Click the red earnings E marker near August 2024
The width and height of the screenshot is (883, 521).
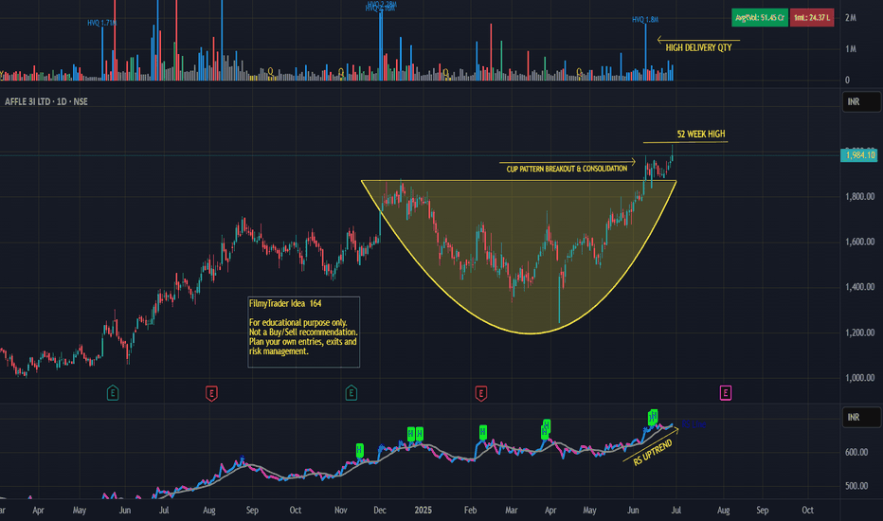click(x=211, y=392)
